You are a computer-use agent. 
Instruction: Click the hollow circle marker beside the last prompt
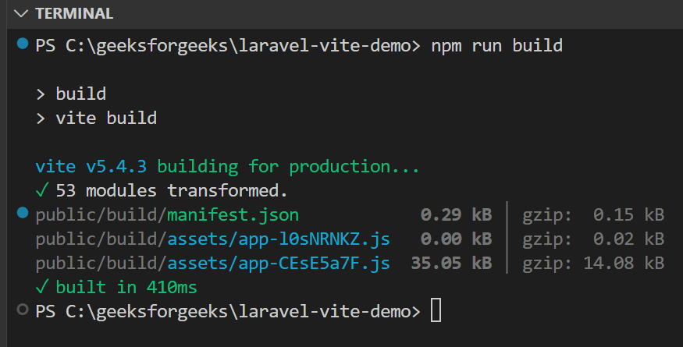click(x=22, y=310)
